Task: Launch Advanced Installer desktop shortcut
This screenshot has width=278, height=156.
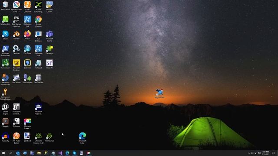Action: click(x=5, y=80)
